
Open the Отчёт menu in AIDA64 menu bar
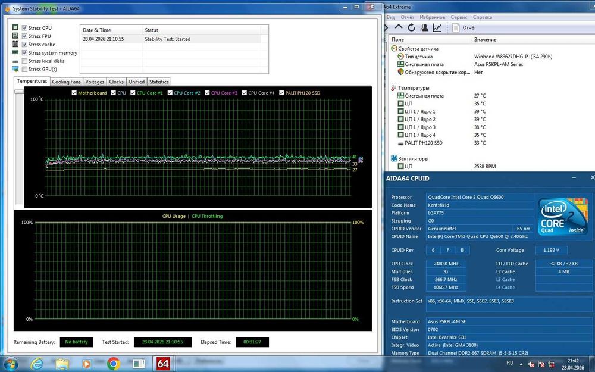(x=407, y=17)
